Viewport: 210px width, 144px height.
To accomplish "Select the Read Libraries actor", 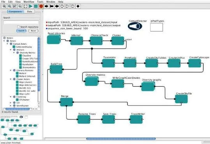I will pos(53,40).
